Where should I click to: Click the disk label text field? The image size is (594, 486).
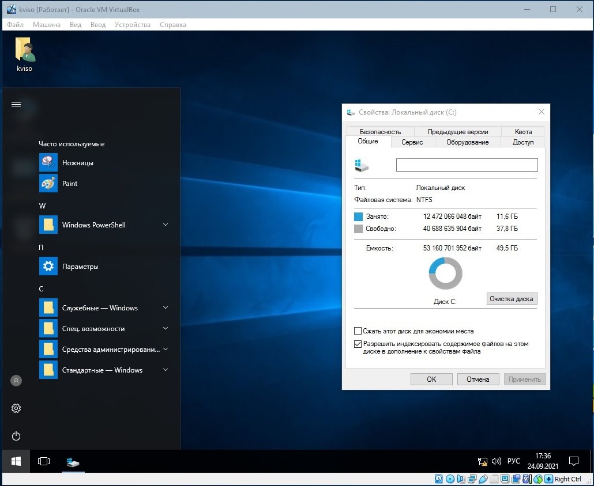[467, 165]
